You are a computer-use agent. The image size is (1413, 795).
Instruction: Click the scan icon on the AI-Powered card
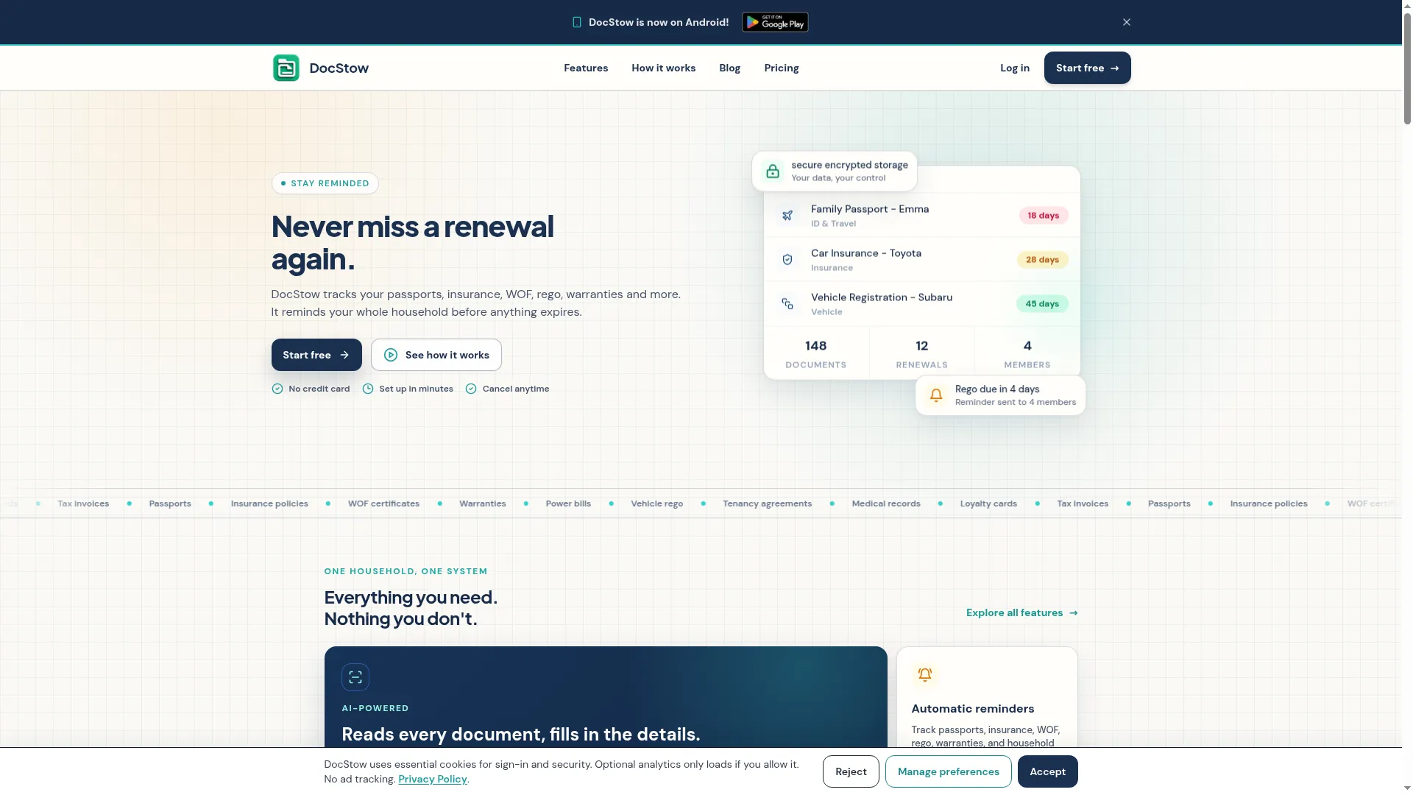tap(355, 677)
